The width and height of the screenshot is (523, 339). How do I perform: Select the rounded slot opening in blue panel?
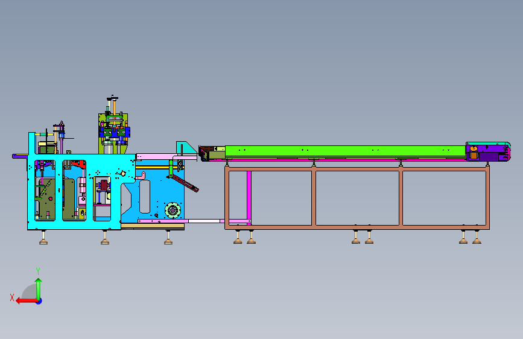(144, 197)
